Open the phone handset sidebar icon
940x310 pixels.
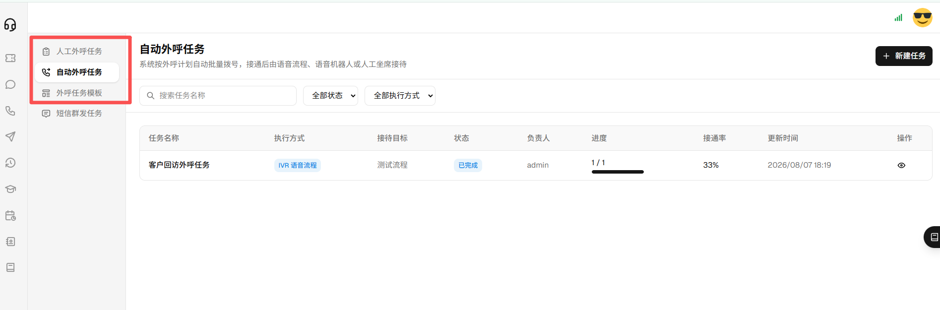(x=10, y=111)
